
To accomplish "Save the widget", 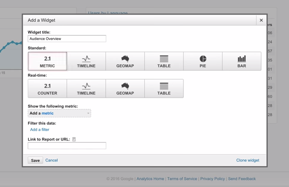I will [x=35, y=160].
